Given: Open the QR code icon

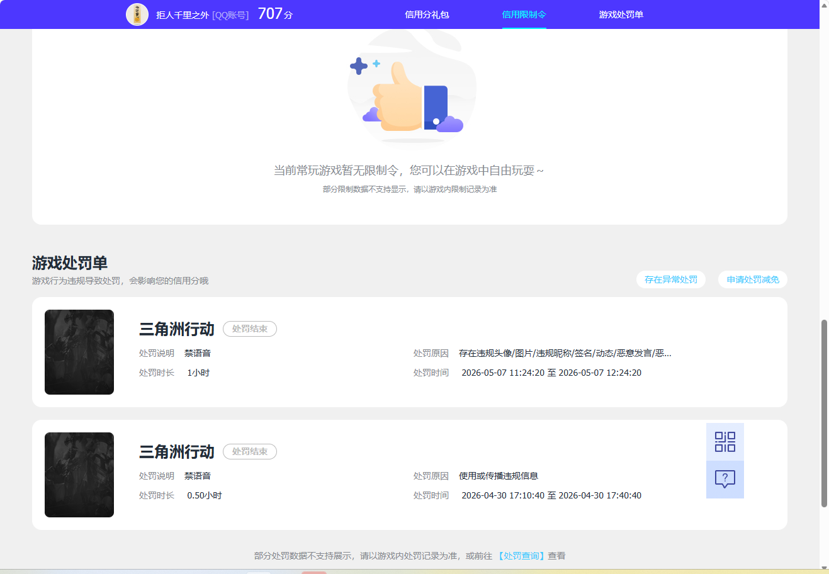Looking at the screenshot, I should click(725, 442).
